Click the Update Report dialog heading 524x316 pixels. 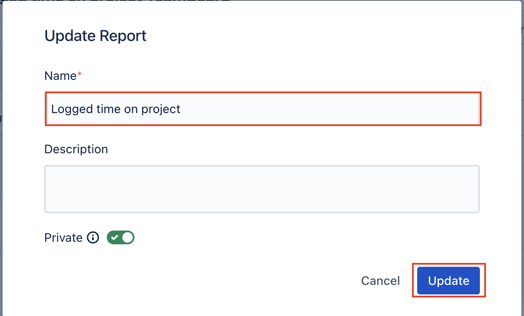pos(96,35)
